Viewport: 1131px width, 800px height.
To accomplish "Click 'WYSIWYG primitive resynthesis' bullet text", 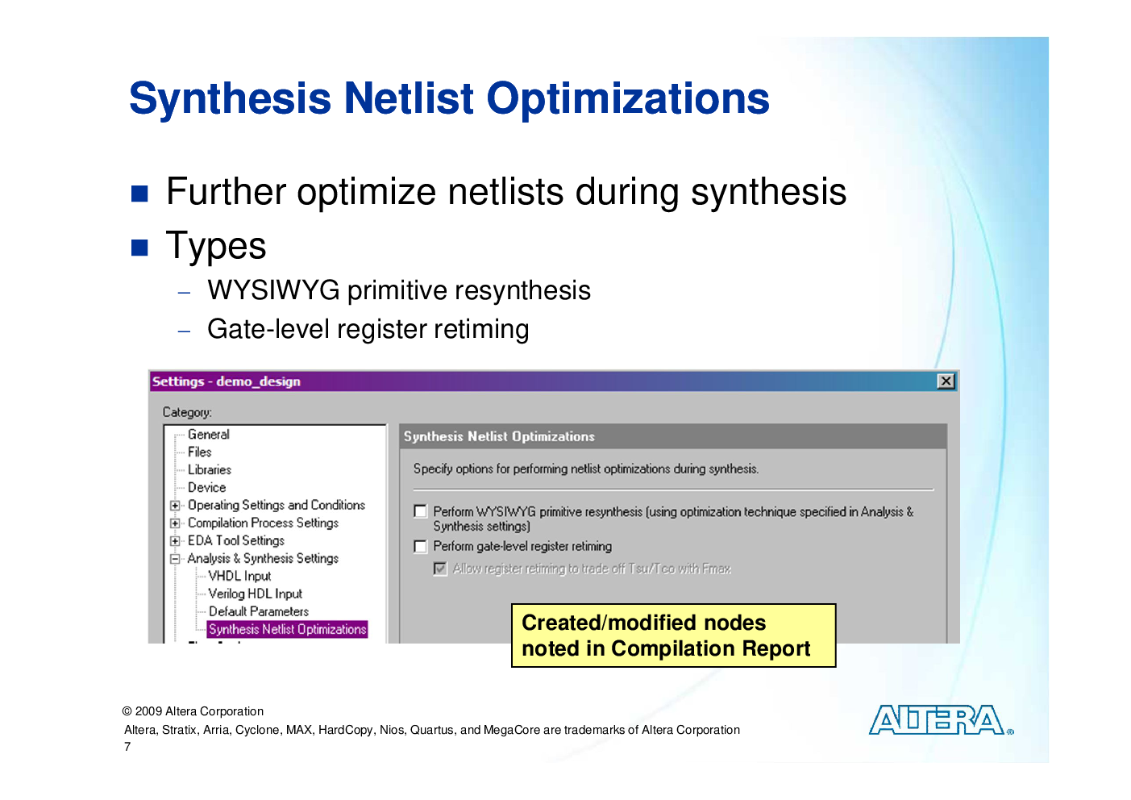I will (x=399, y=291).
